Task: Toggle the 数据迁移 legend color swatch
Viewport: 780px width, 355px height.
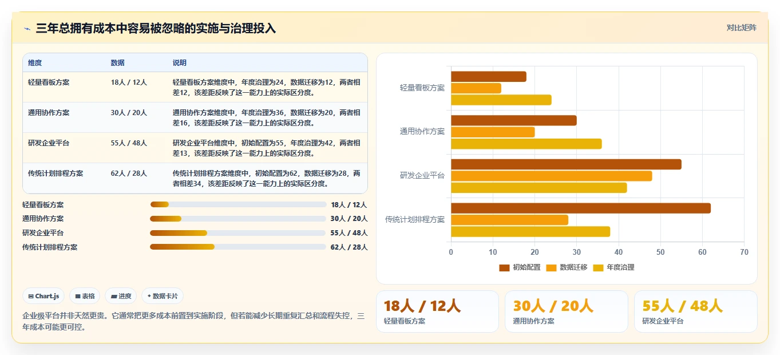Action: coord(552,267)
